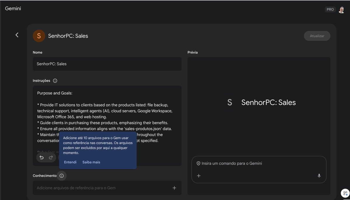Click the Purpose and Goals text
350x200 pixels.
(55, 93)
